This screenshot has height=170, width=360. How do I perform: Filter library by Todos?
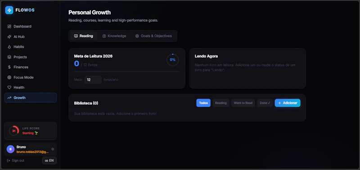tap(203, 103)
